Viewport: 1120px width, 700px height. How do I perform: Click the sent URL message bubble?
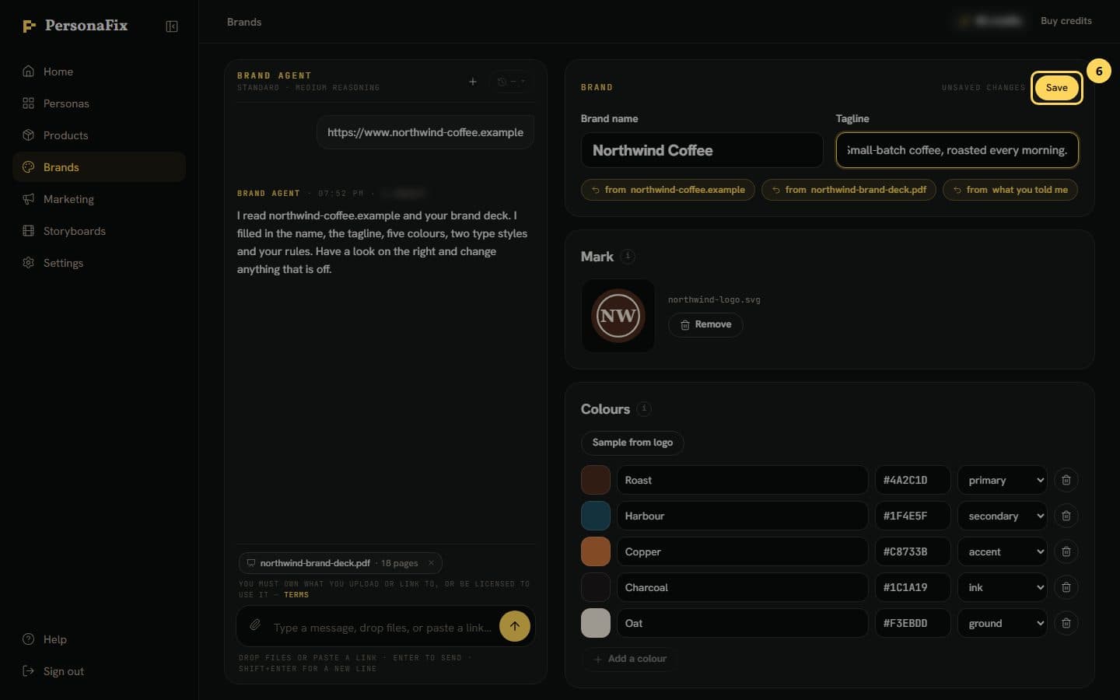tap(425, 132)
